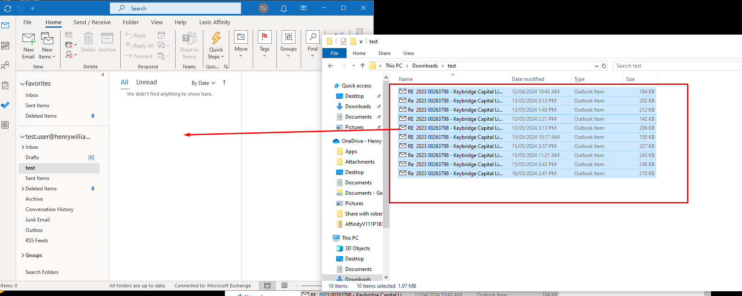Click Downloads in the Explorer address path

425,66
